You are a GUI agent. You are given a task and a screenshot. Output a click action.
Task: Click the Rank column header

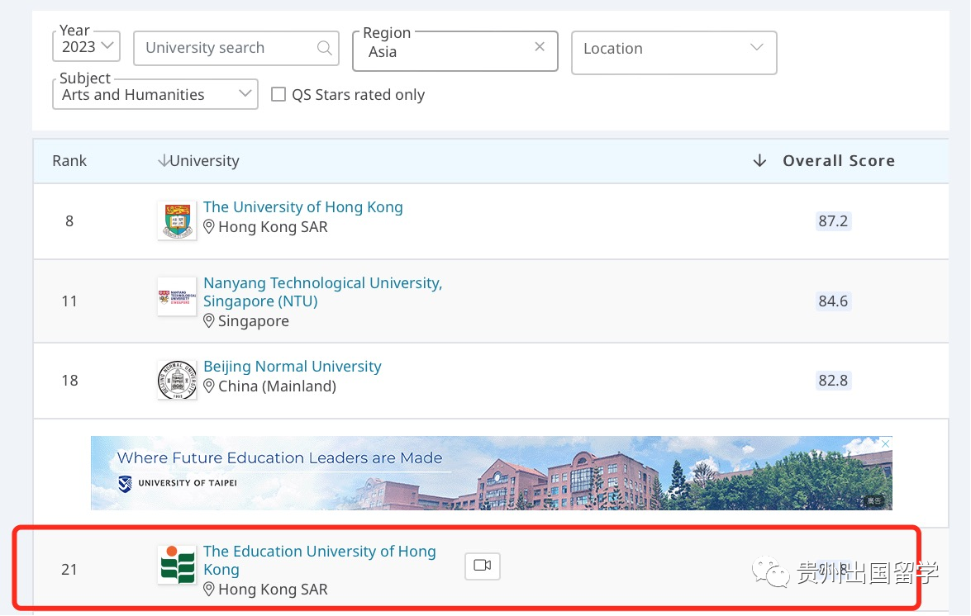click(x=69, y=161)
